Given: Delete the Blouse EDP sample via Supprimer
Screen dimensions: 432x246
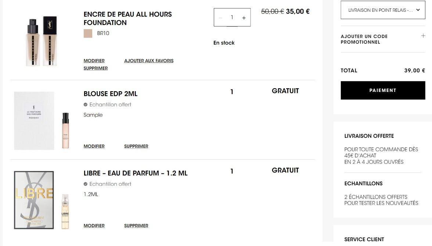Looking at the screenshot, I should pyautogui.click(x=136, y=146).
